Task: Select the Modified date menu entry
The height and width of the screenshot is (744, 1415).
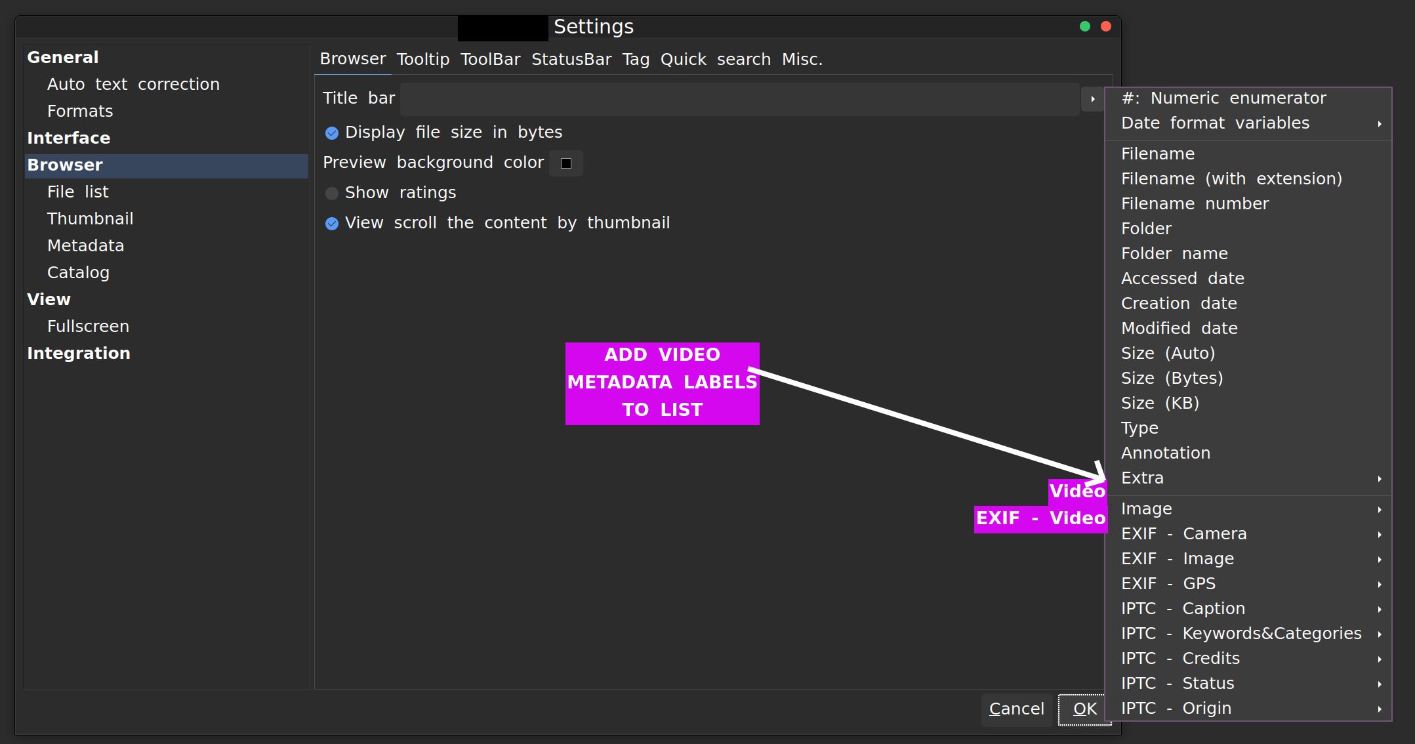Action: (x=1179, y=329)
